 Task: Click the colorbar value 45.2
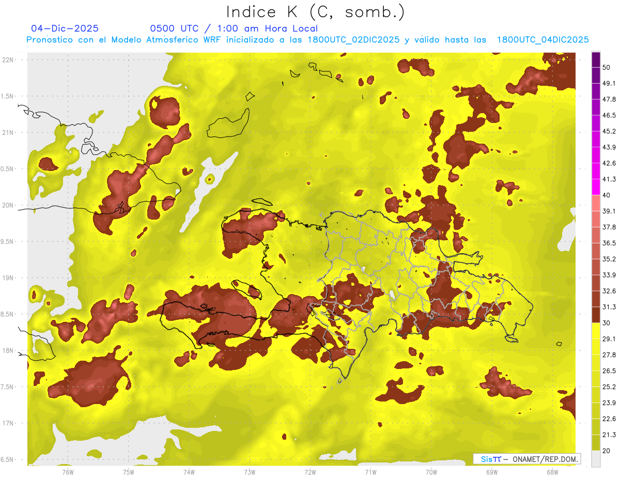click(609, 131)
